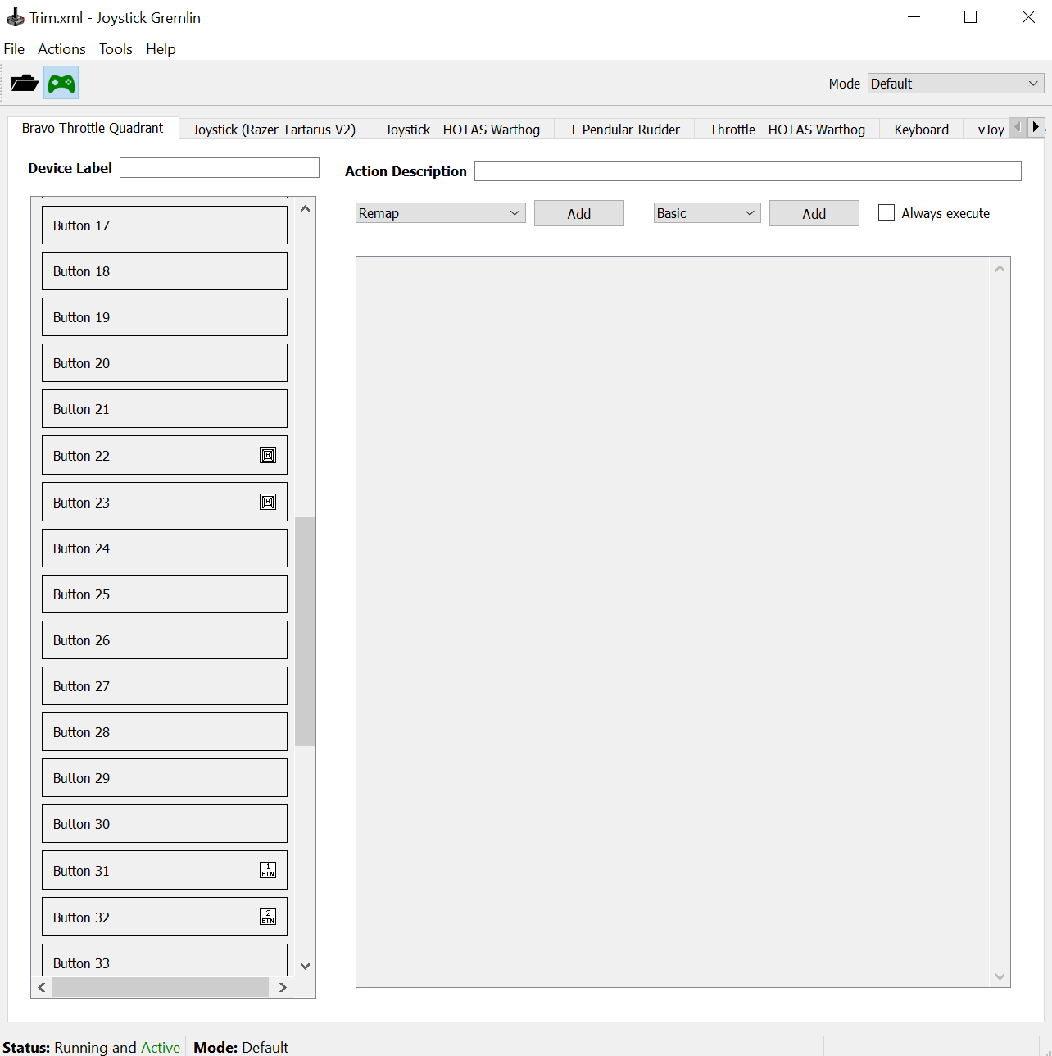Image resolution: width=1052 pixels, height=1056 pixels.
Task: Click the macro icon on Button 22
Action: coord(268,455)
